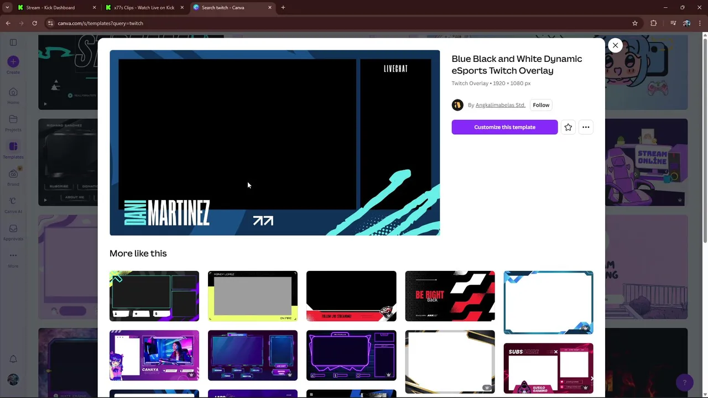Open the gold and white frame thumbnail
708x398 pixels.
coord(450,362)
